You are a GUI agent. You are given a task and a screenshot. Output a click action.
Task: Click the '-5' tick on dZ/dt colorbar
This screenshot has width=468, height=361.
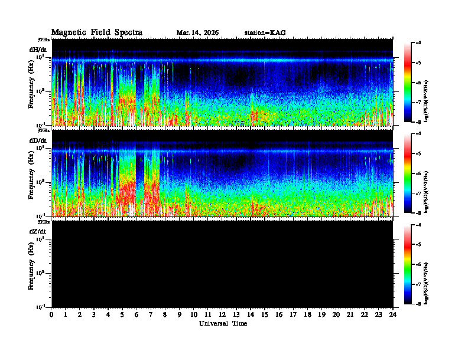418,245
